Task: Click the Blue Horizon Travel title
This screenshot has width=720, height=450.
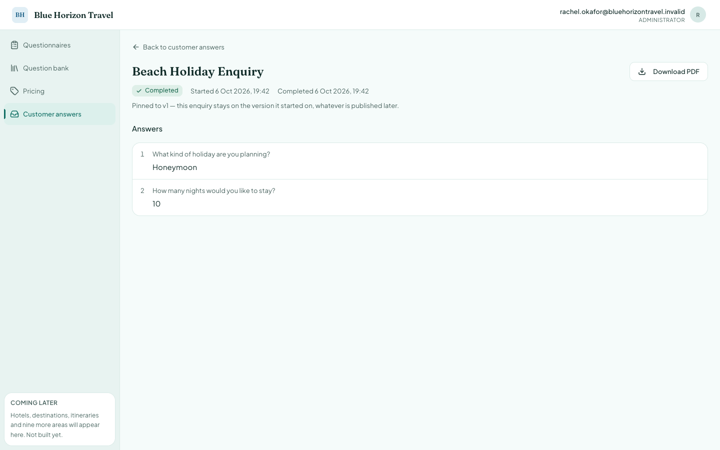Action: (73, 15)
